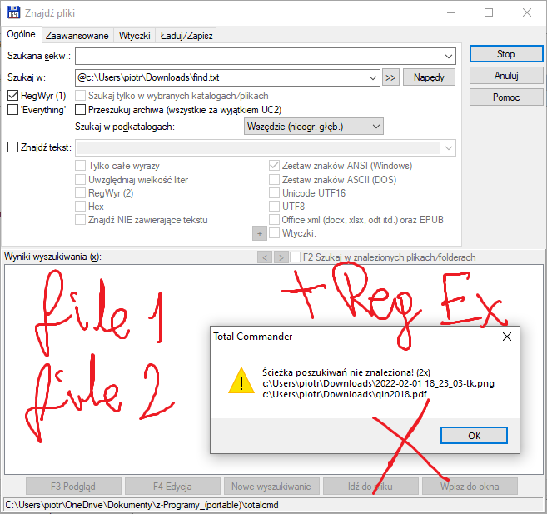Screen dimensions: 547x514
Task: Open the Ładuj/Zapisz tab
Action: 186,36
